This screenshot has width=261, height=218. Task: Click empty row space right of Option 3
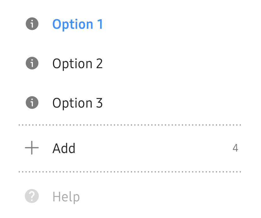(173, 103)
